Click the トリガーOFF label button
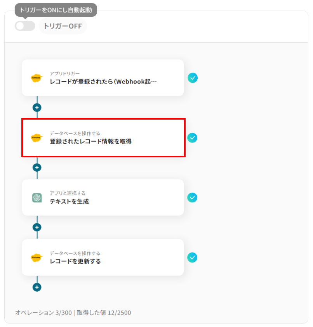This screenshot has width=313, height=327. tap(63, 26)
